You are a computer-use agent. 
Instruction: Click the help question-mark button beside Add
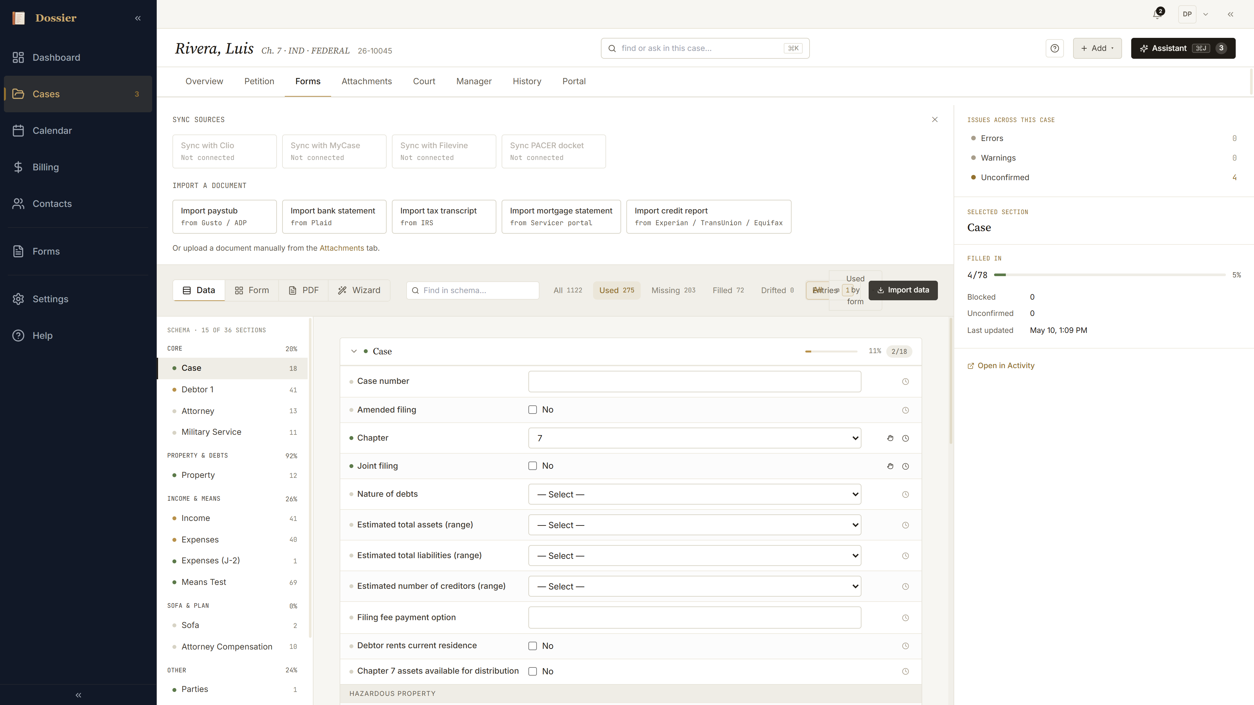pos(1054,48)
